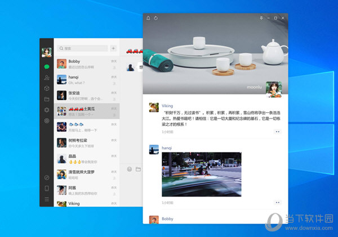Click the notification bell in Moments window
Viewport: 338px width, 237px height.
(x=149, y=18)
